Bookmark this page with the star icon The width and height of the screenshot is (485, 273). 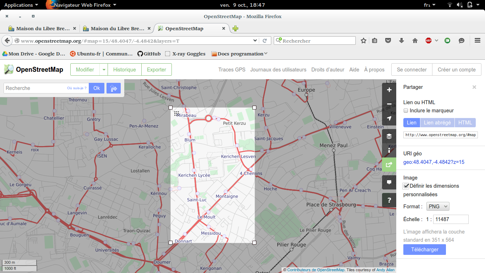pos(363,41)
